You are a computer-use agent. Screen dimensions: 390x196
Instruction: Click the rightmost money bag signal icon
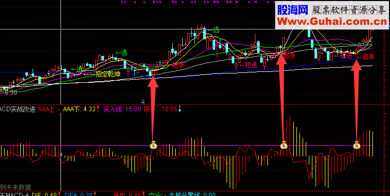(357, 145)
